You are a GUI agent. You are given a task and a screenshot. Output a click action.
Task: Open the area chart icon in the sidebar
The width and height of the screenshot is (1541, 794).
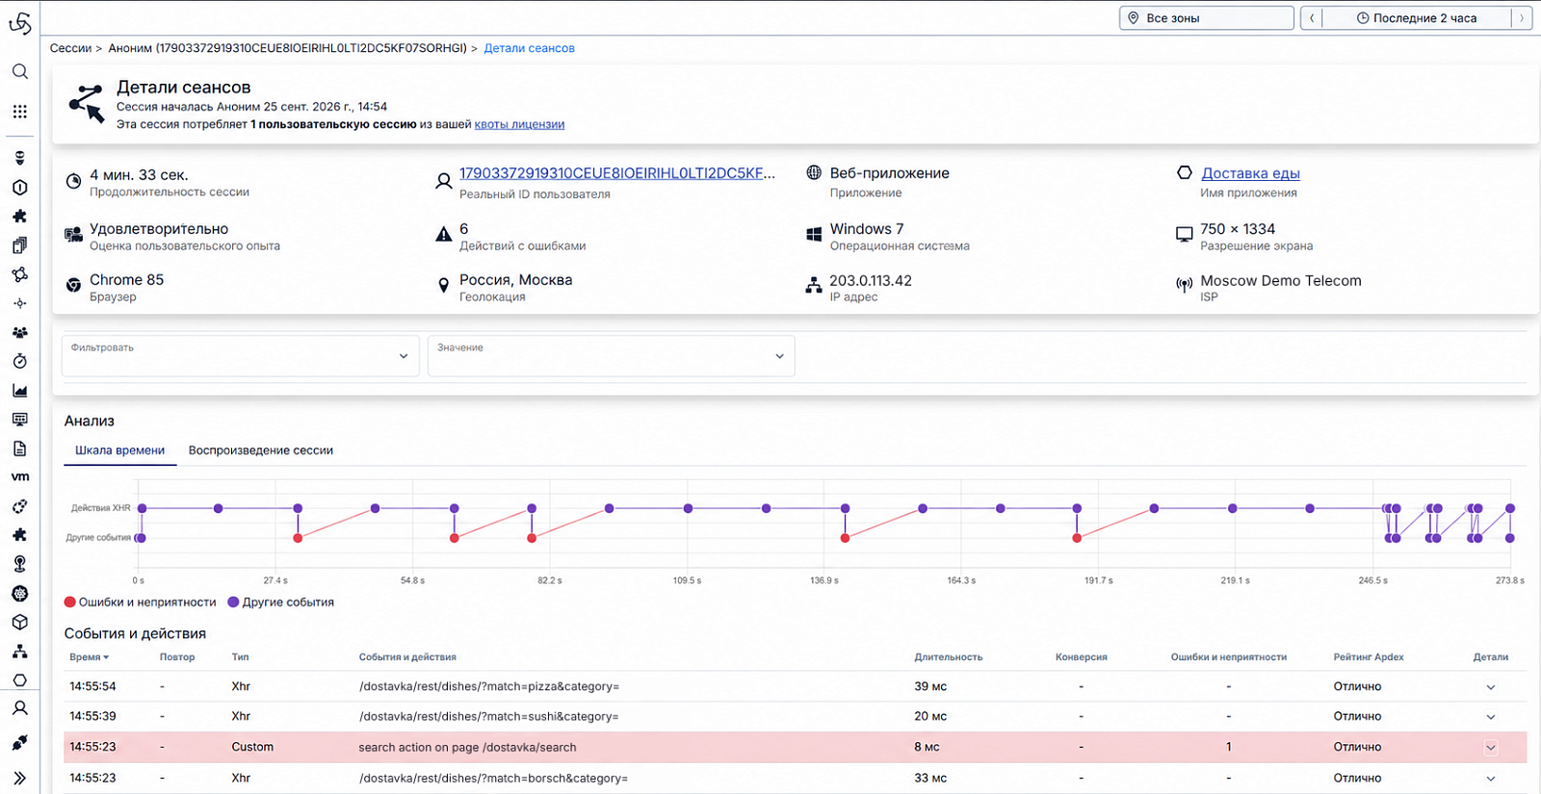[x=19, y=391]
